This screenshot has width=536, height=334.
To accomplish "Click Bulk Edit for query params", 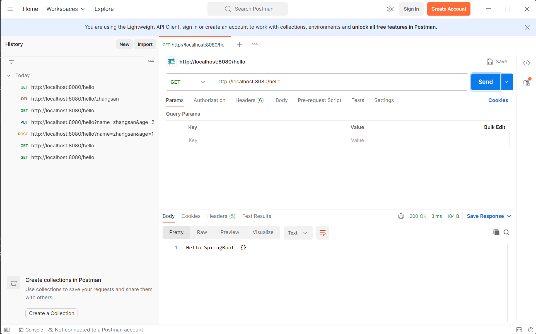I will tap(495, 127).
